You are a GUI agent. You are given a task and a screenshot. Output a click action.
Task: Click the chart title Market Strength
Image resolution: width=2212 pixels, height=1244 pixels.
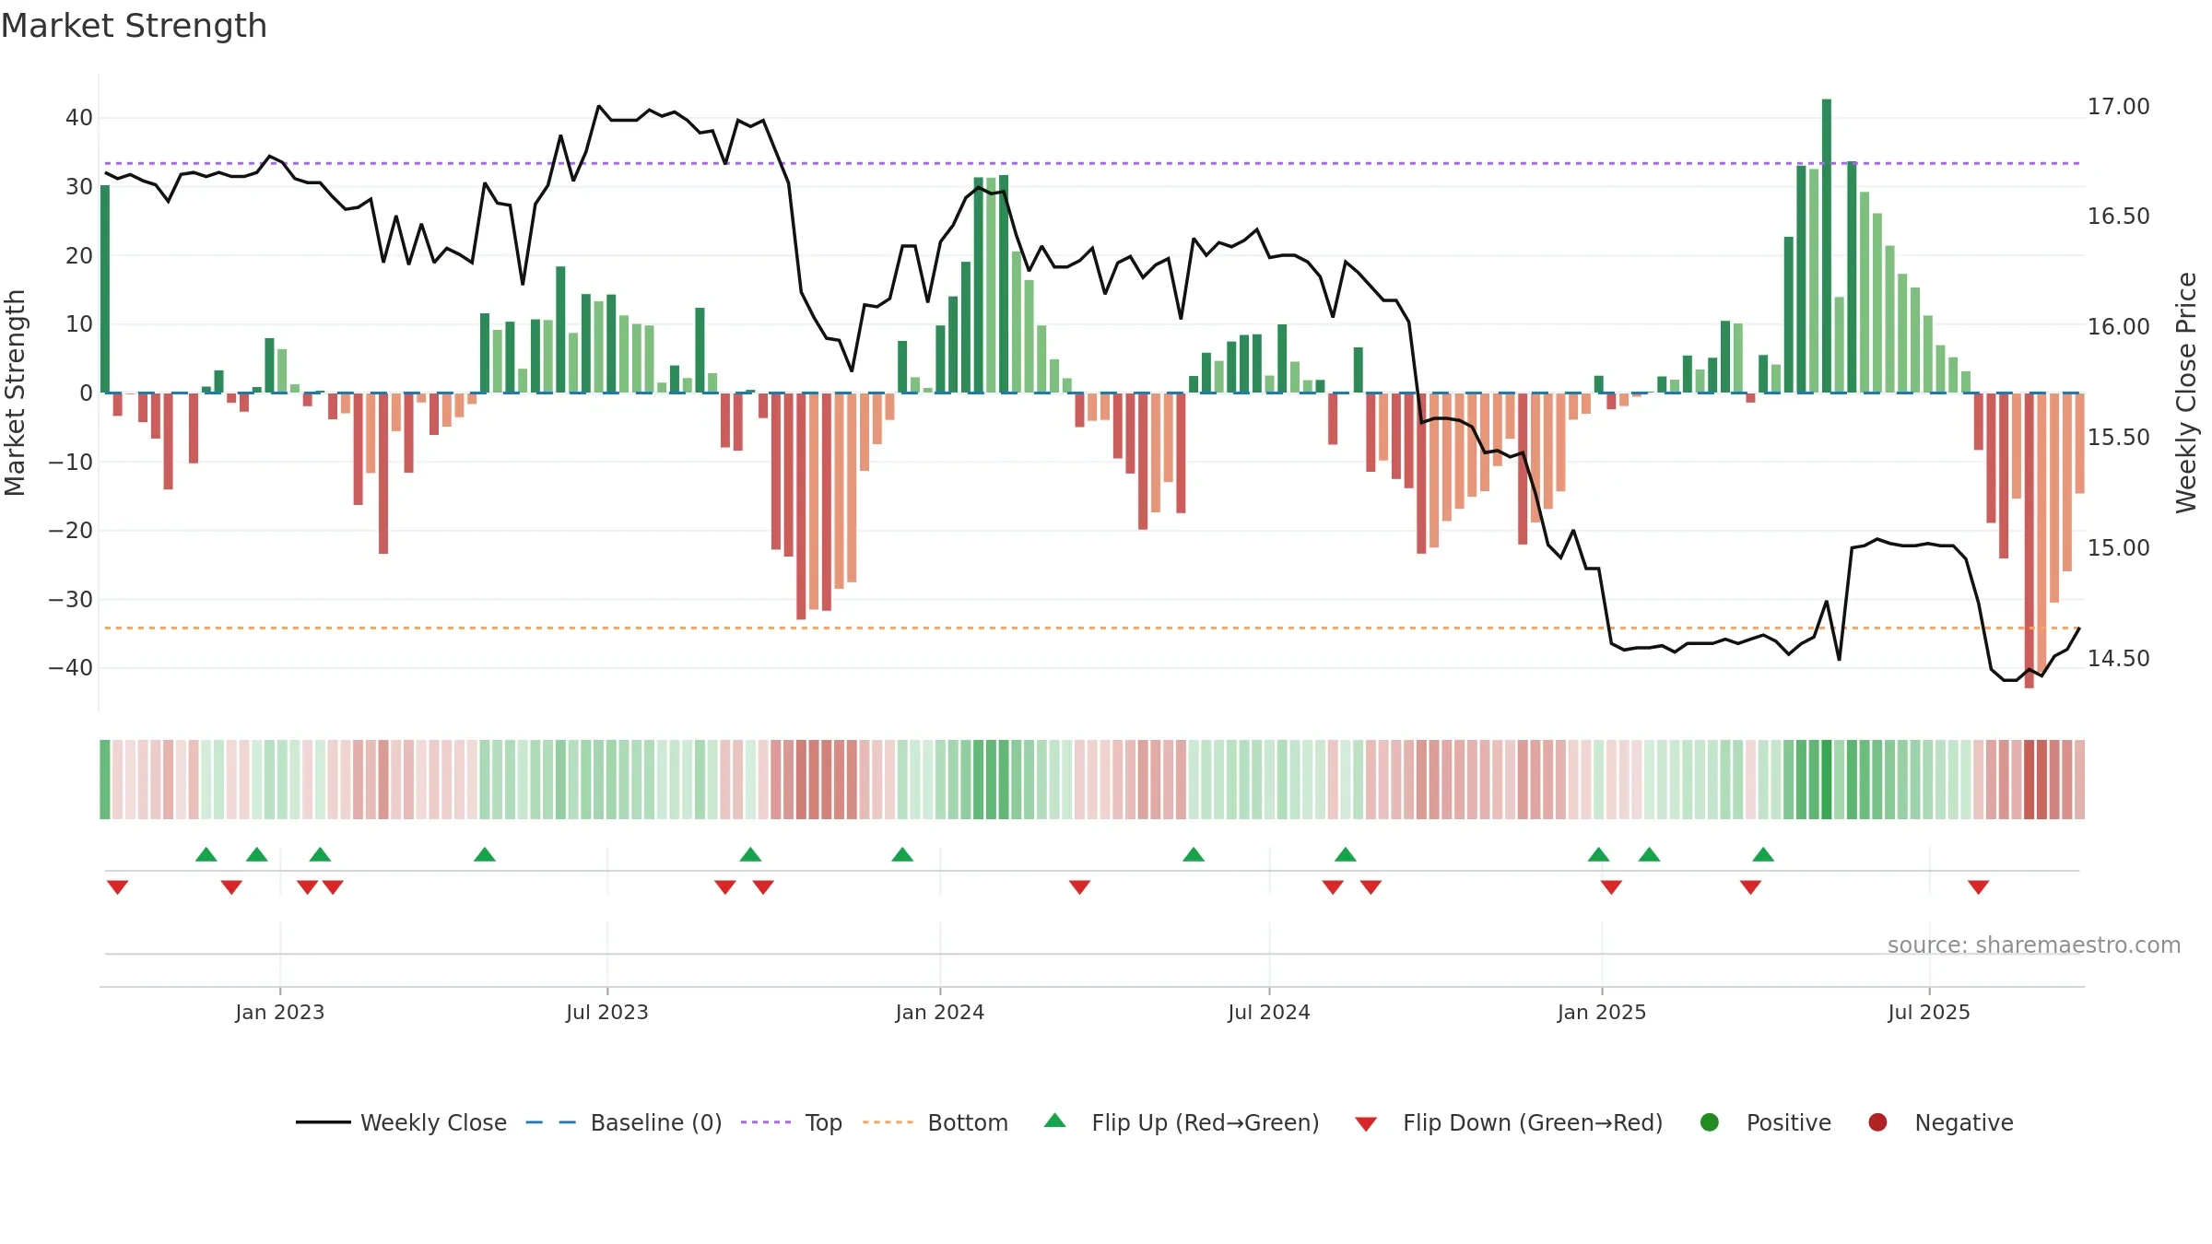(x=134, y=26)
